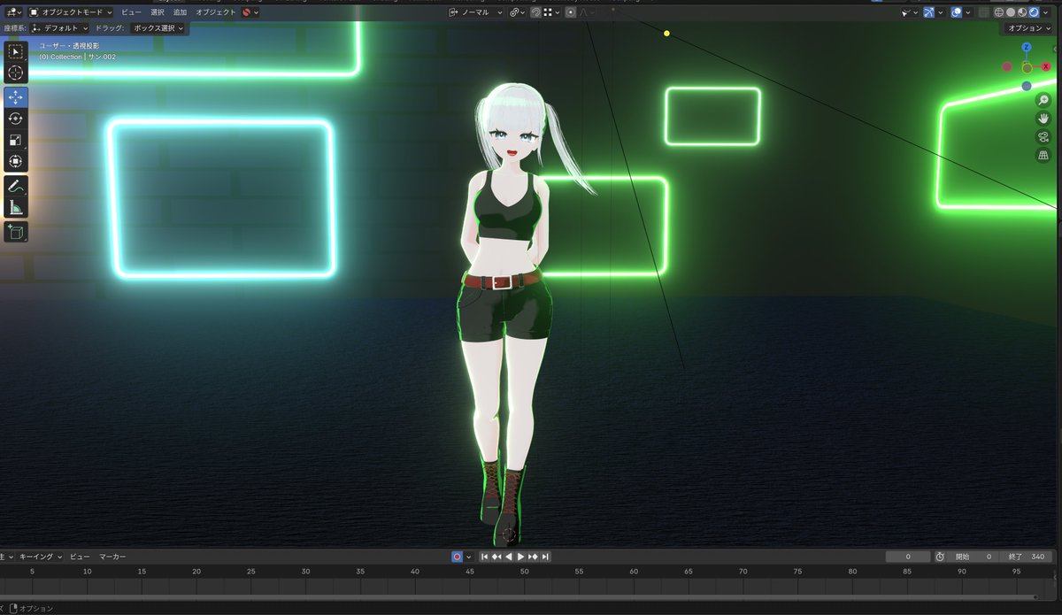Screen dimensions: 1062x615
Task: Play the animation in reverse
Action: (x=509, y=557)
